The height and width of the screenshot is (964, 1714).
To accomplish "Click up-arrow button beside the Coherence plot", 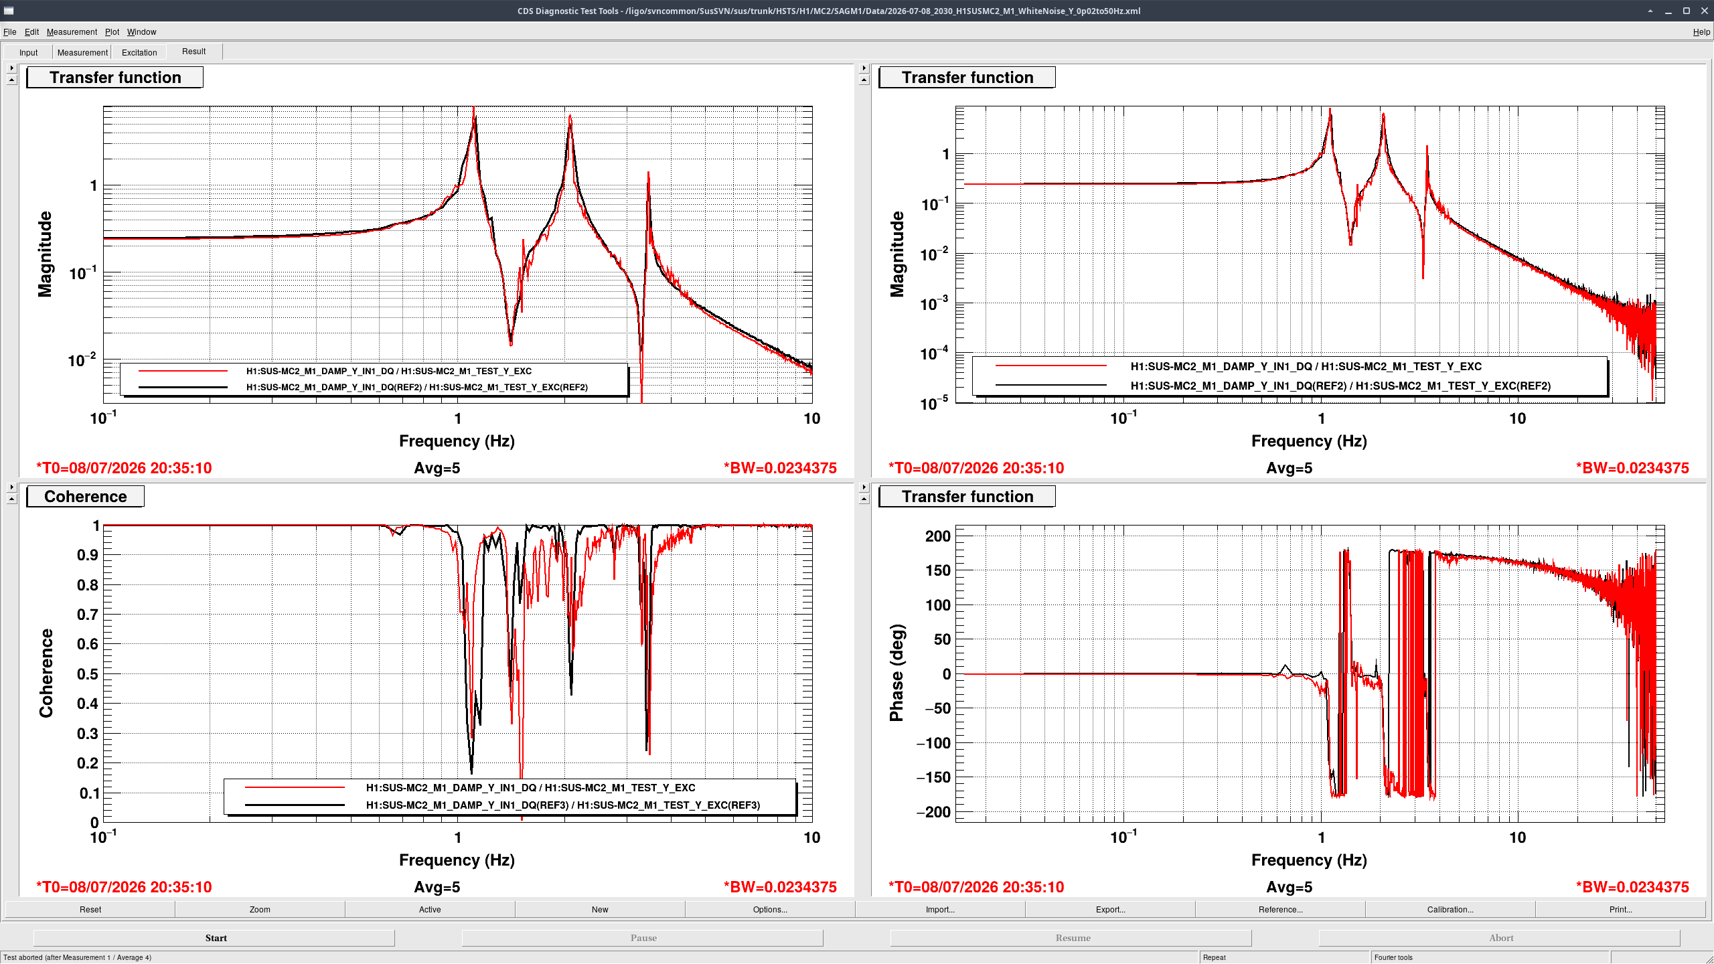I will coord(11,499).
